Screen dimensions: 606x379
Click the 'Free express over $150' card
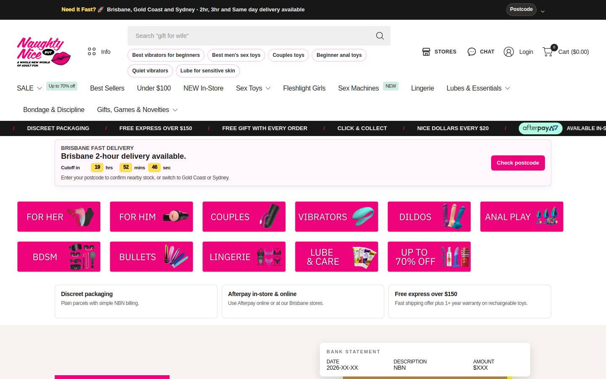(x=470, y=302)
